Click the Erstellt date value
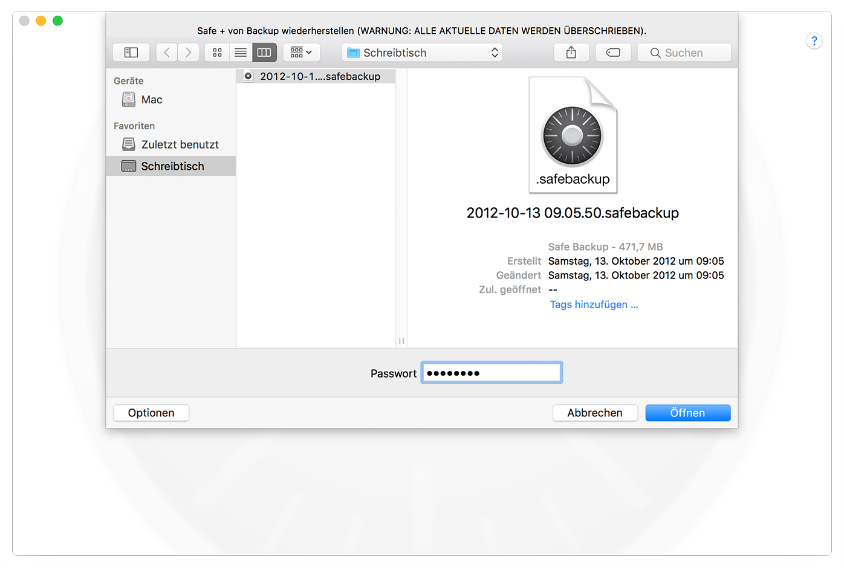The height and width of the screenshot is (568, 844). [x=636, y=261]
